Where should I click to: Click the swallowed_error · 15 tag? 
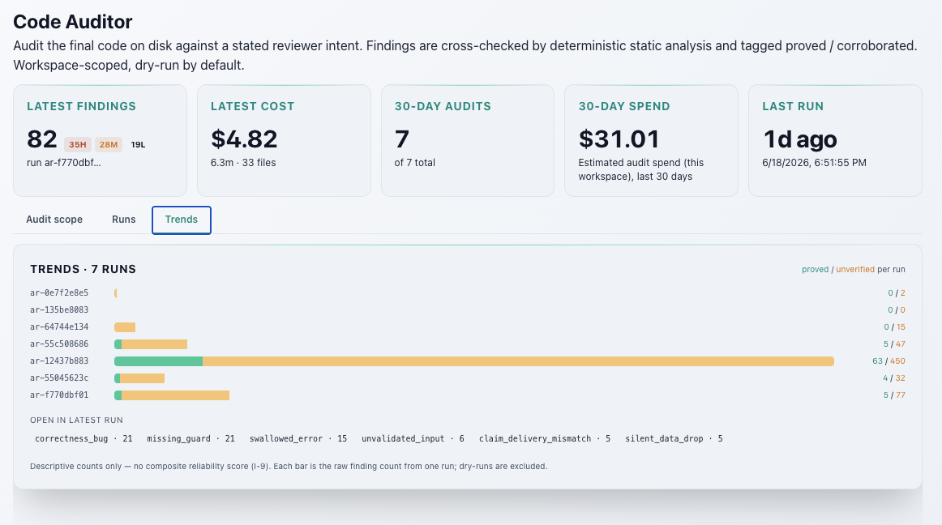click(x=298, y=439)
